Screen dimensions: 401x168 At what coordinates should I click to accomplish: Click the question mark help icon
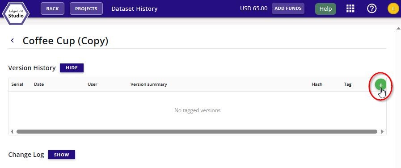tap(371, 8)
